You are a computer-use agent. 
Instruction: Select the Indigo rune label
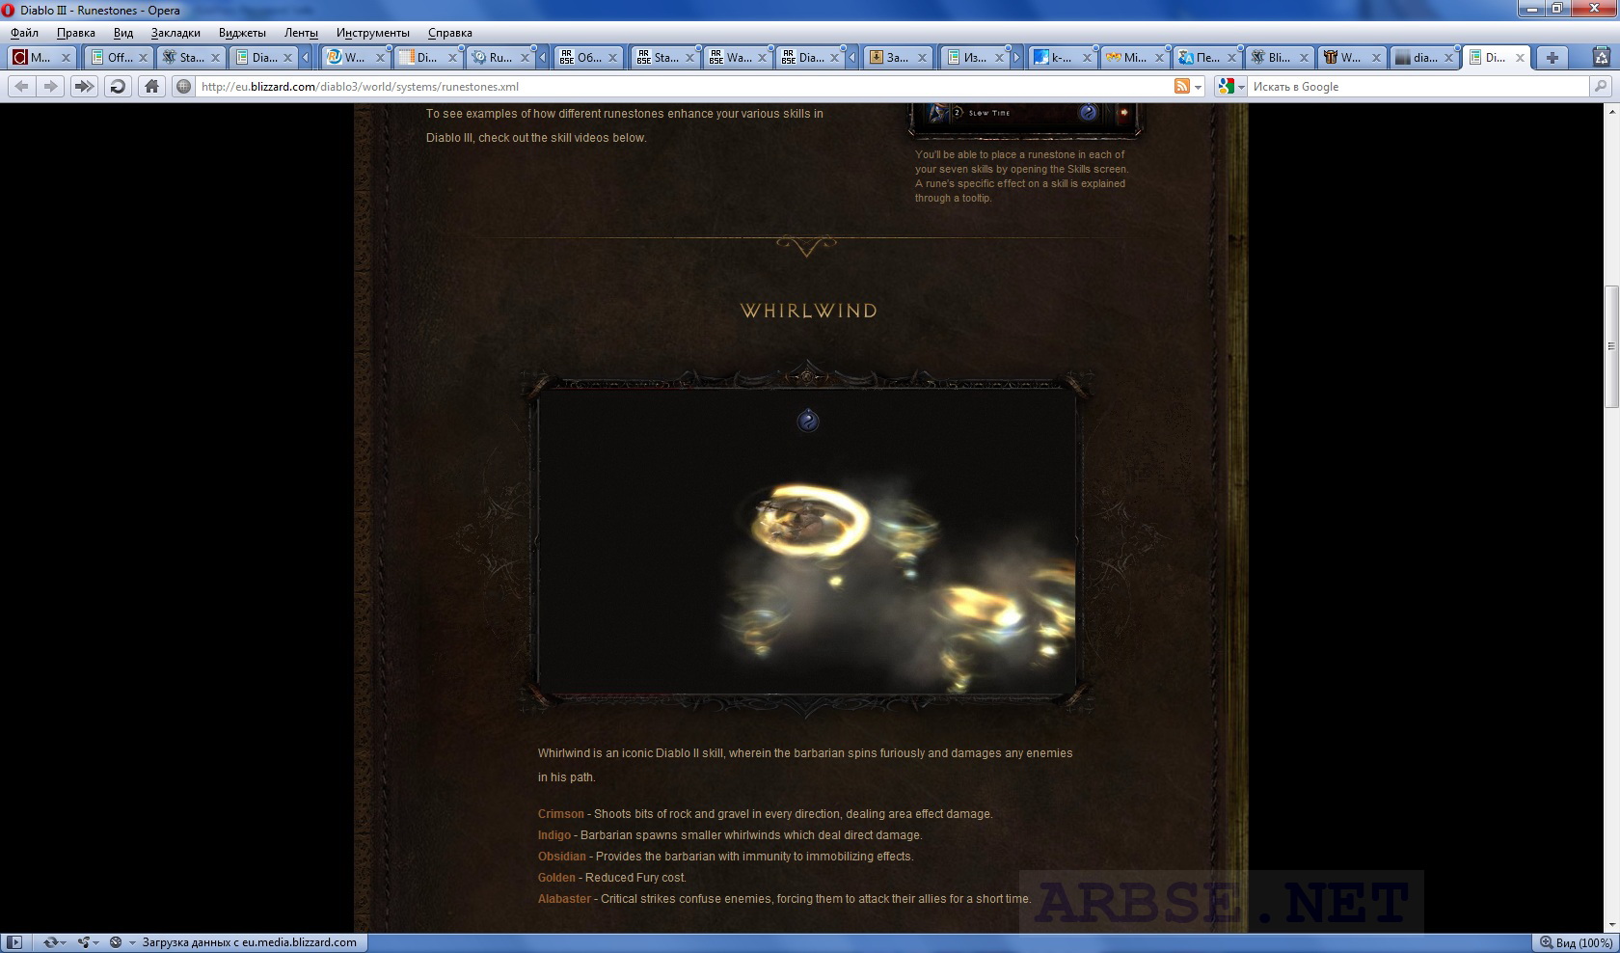(x=554, y=835)
